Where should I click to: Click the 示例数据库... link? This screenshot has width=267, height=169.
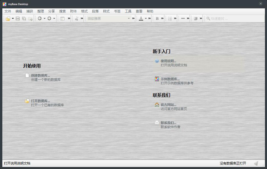(x=170, y=79)
